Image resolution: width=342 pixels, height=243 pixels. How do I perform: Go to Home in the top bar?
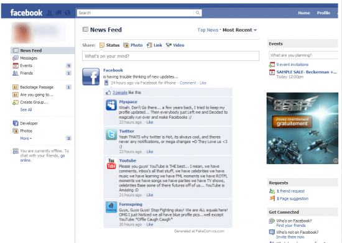[304, 13]
